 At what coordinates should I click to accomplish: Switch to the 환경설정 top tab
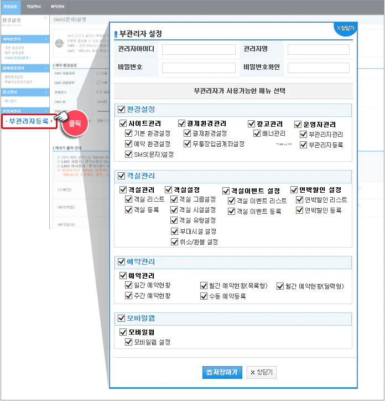tap(10, 7)
